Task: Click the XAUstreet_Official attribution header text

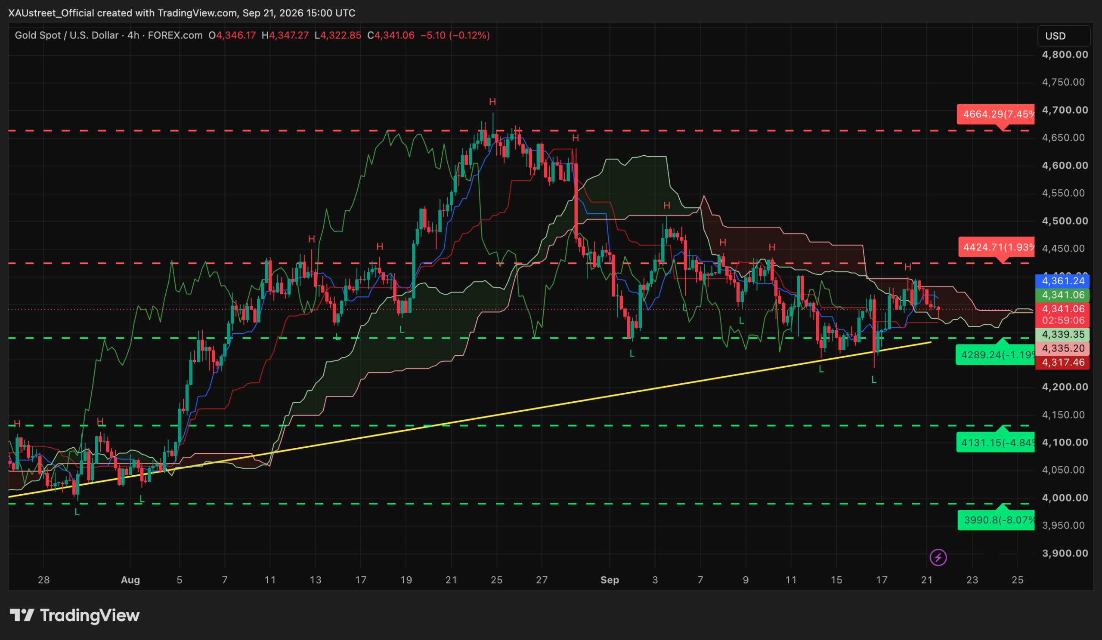Action: [182, 13]
